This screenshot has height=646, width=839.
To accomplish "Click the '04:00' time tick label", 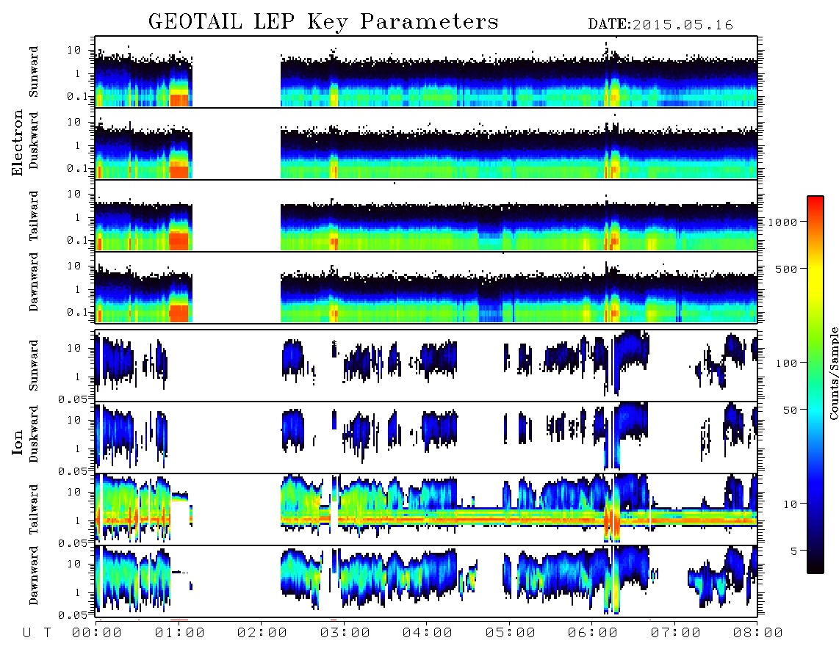I will [428, 633].
